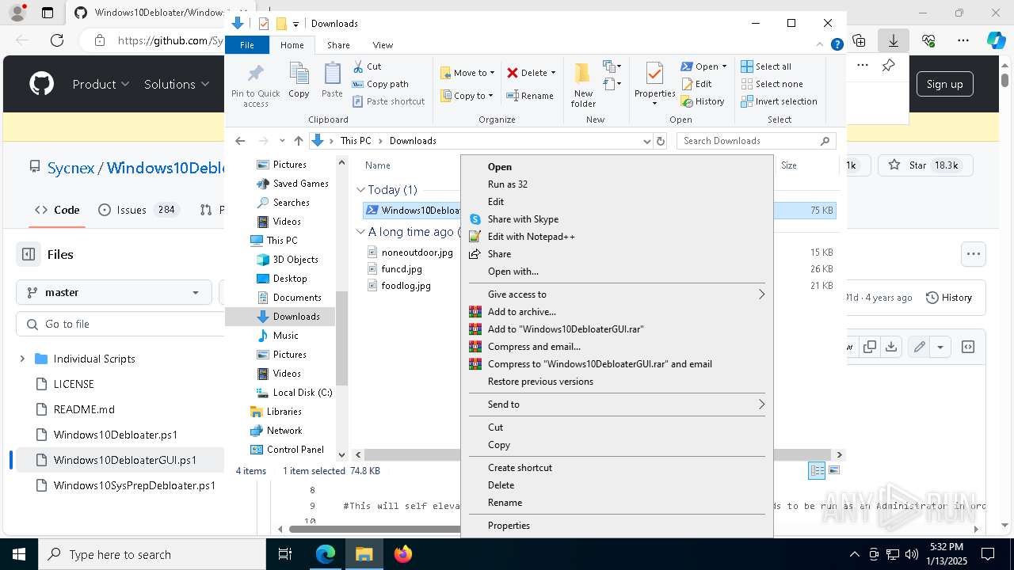Open Task View on taskbar
Image resolution: width=1014 pixels, height=570 pixels.
[286, 554]
